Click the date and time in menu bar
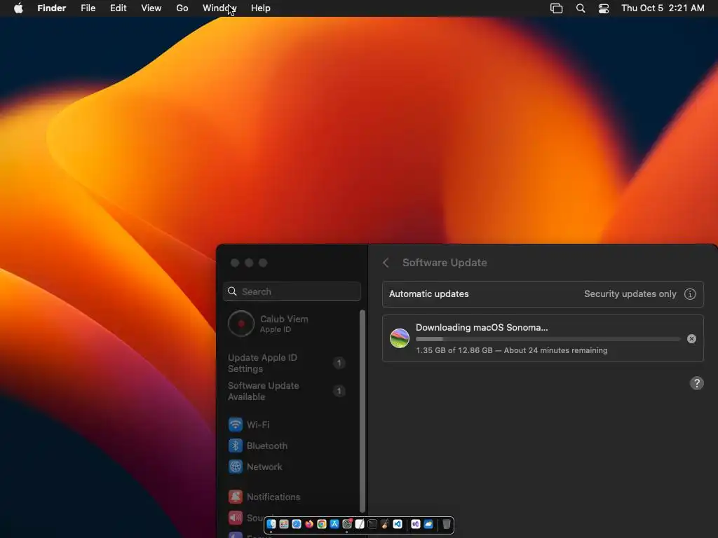This screenshot has height=538, width=718. (663, 8)
